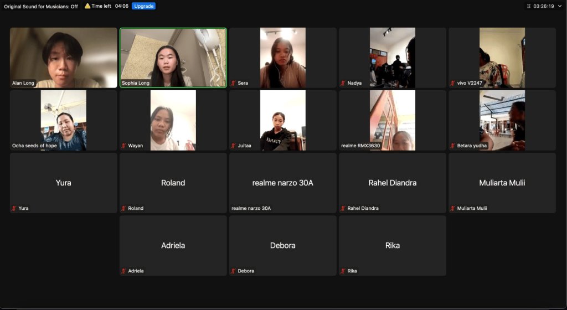This screenshot has height=310, width=567.
Task: Click the muted mic icon beside Rika
Action: [x=343, y=271]
